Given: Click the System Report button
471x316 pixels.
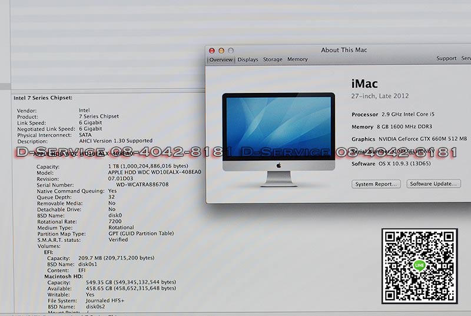Looking at the screenshot, I should [x=376, y=184].
